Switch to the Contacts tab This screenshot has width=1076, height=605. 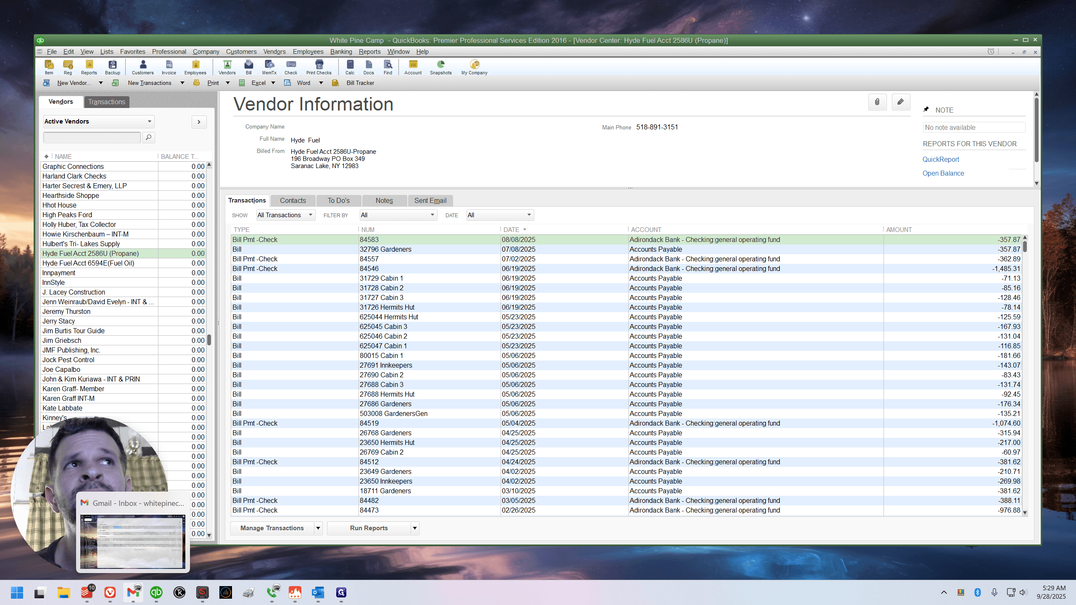tap(293, 200)
